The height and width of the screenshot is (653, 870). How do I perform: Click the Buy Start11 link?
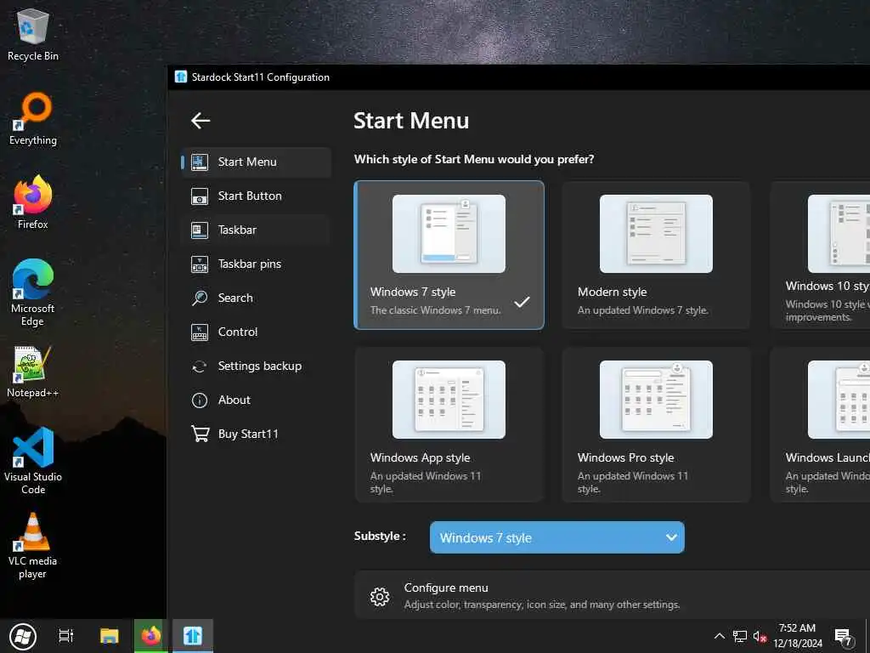coord(257,434)
